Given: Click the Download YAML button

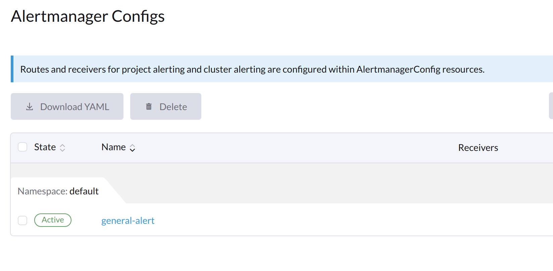Looking at the screenshot, I should click(67, 106).
